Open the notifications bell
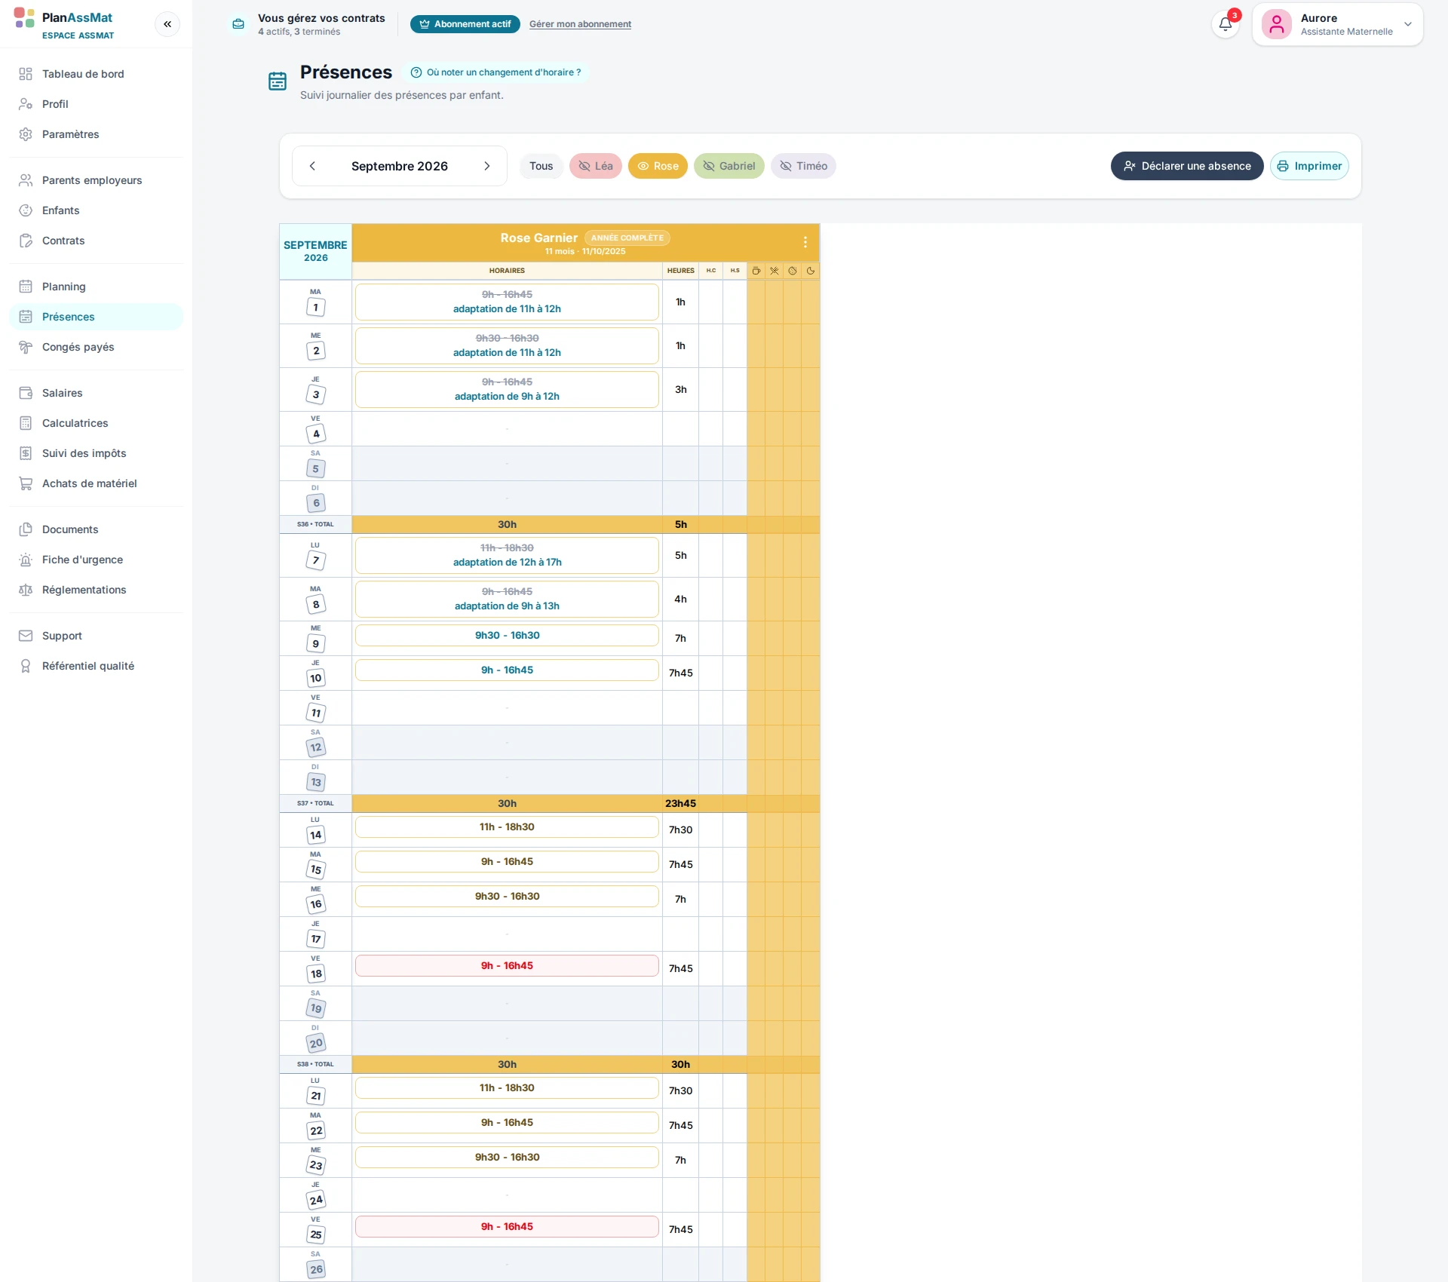The image size is (1448, 1282). click(x=1226, y=24)
